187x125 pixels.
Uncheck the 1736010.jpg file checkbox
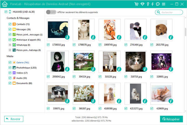[48, 45]
